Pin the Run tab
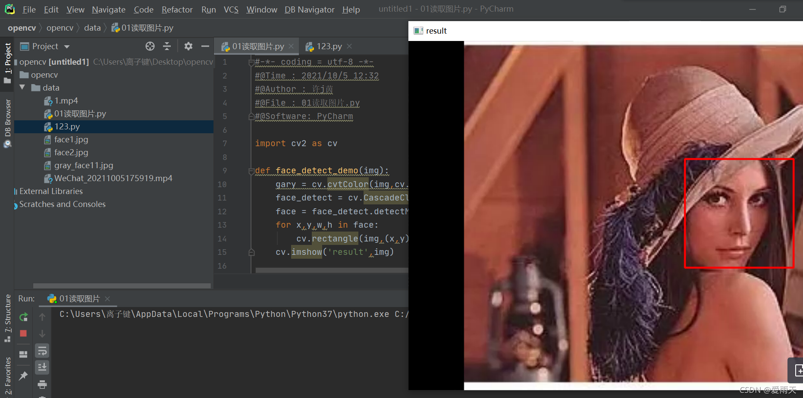The height and width of the screenshot is (398, 803). click(23, 376)
